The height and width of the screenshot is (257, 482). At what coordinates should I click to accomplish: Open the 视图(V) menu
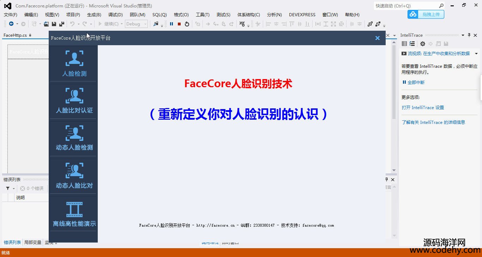click(52, 15)
